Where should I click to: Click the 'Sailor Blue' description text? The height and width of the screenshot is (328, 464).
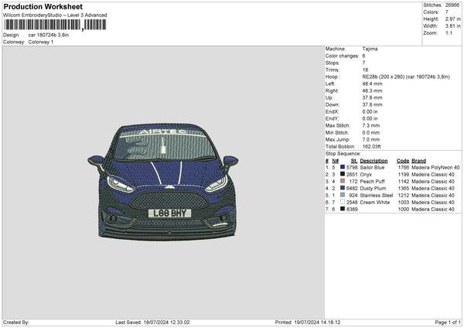[x=372, y=168]
